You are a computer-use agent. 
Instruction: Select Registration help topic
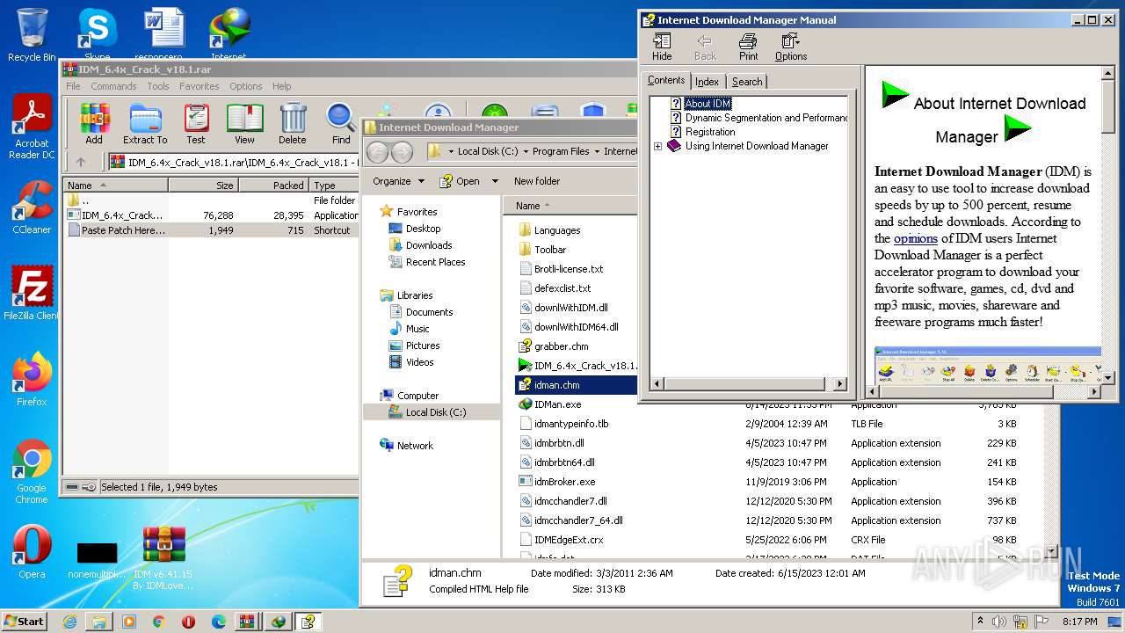point(710,132)
